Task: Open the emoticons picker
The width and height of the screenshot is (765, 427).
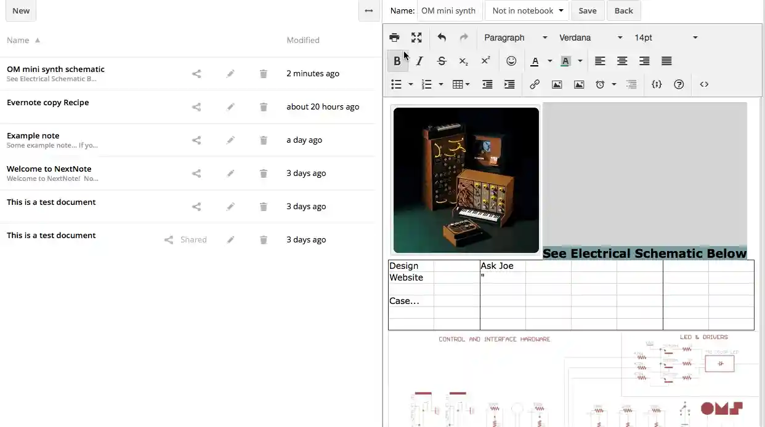Action: point(511,61)
